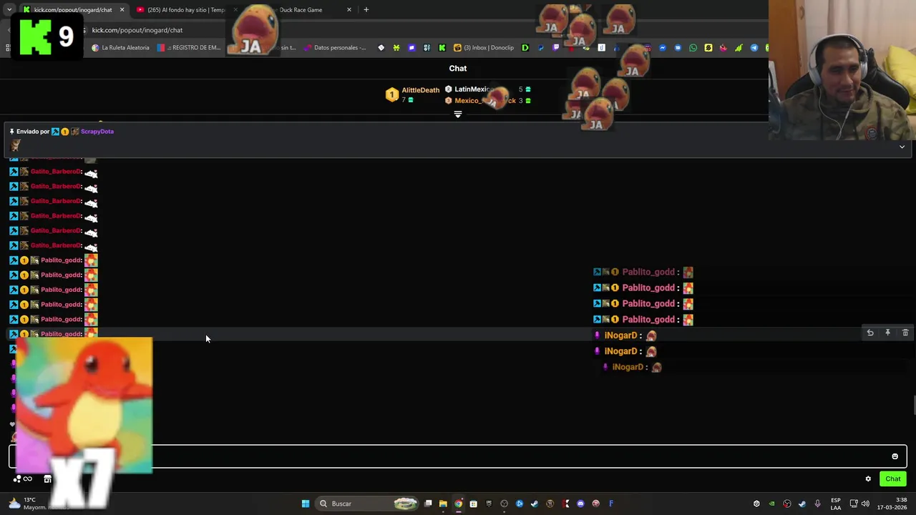The image size is (916, 515).
Task: Expand the chat leaderboard panel
Action: [458, 114]
